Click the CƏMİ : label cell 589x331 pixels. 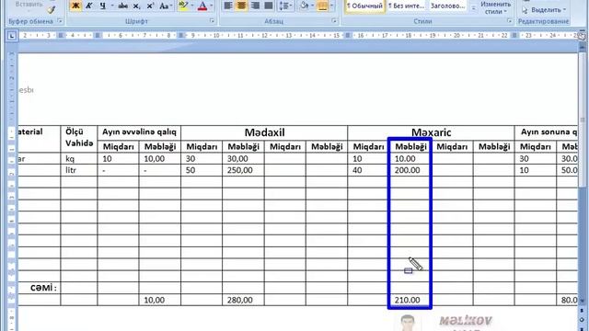40,288
